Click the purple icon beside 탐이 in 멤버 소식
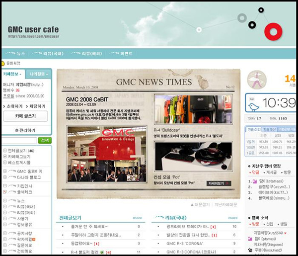Screen dimensions: 298x256 [x=250, y=239]
